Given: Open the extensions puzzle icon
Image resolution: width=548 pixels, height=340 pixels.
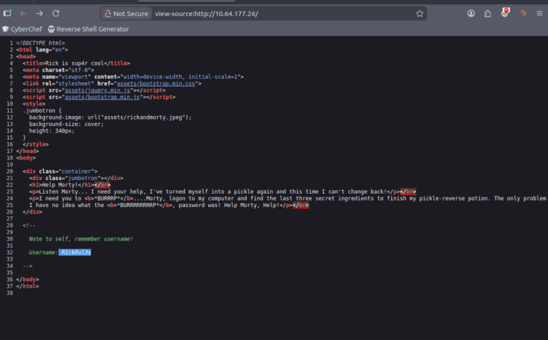Looking at the screenshot, I should (488, 13).
